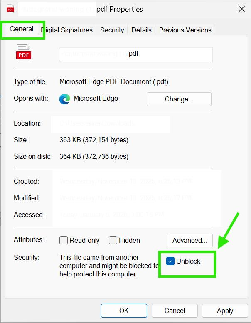Switch to the Details tab

coord(141,30)
